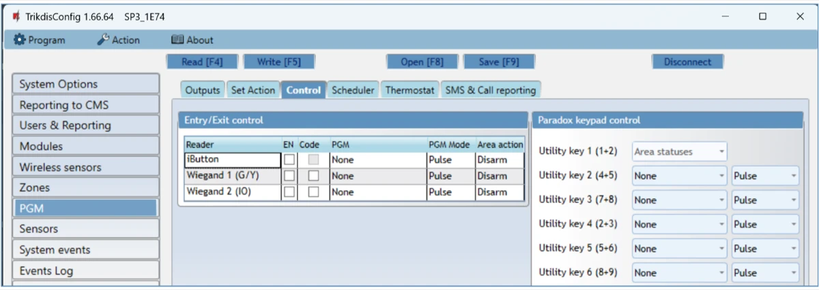Open the Utility key 3 Pulse mode dropdown
Image resolution: width=819 pixels, height=290 pixels.
(764, 200)
